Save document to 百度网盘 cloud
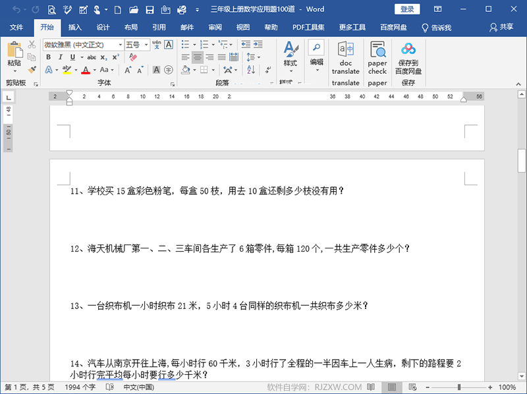Image resolution: width=527 pixels, height=394 pixels. (x=408, y=59)
